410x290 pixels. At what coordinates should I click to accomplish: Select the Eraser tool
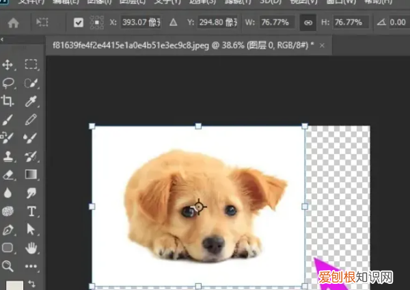point(8,174)
